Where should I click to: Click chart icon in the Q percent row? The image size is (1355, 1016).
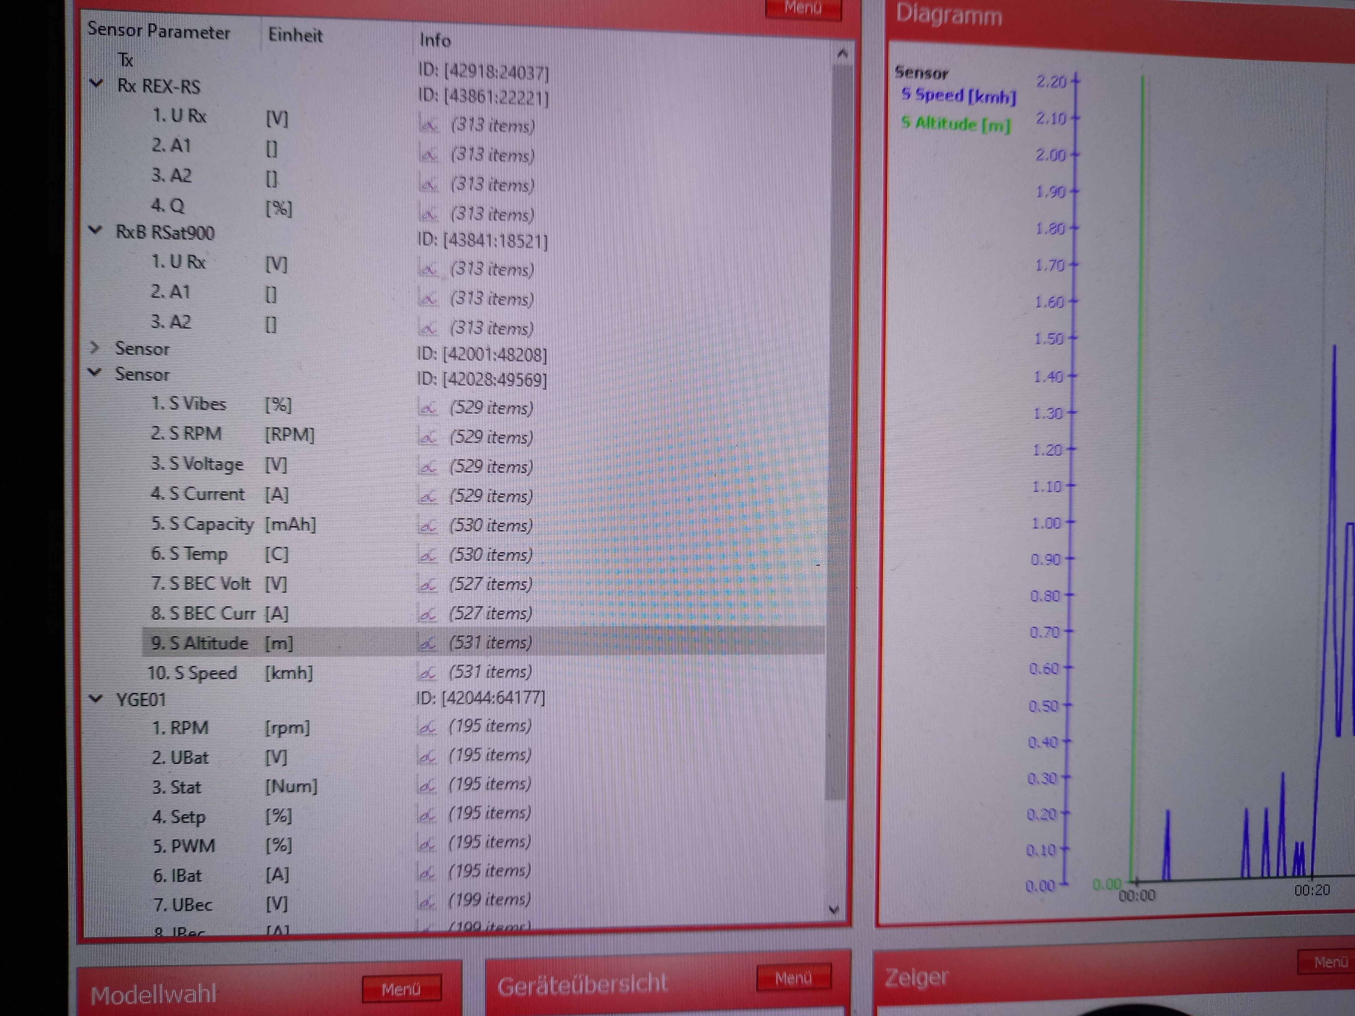click(x=429, y=214)
